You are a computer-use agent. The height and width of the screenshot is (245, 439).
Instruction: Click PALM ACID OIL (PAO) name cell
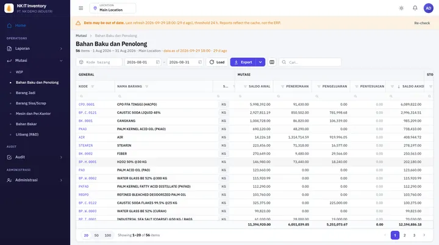coord(134,170)
